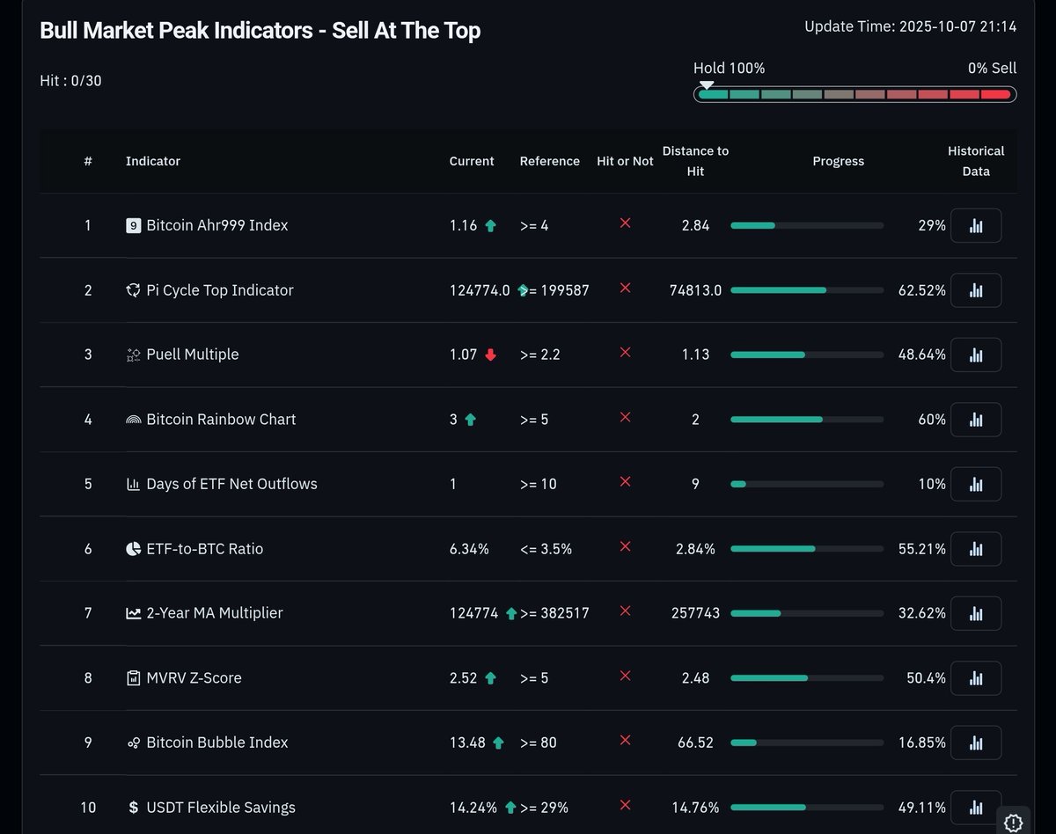Click the Hit or Not column header

pyautogui.click(x=625, y=161)
